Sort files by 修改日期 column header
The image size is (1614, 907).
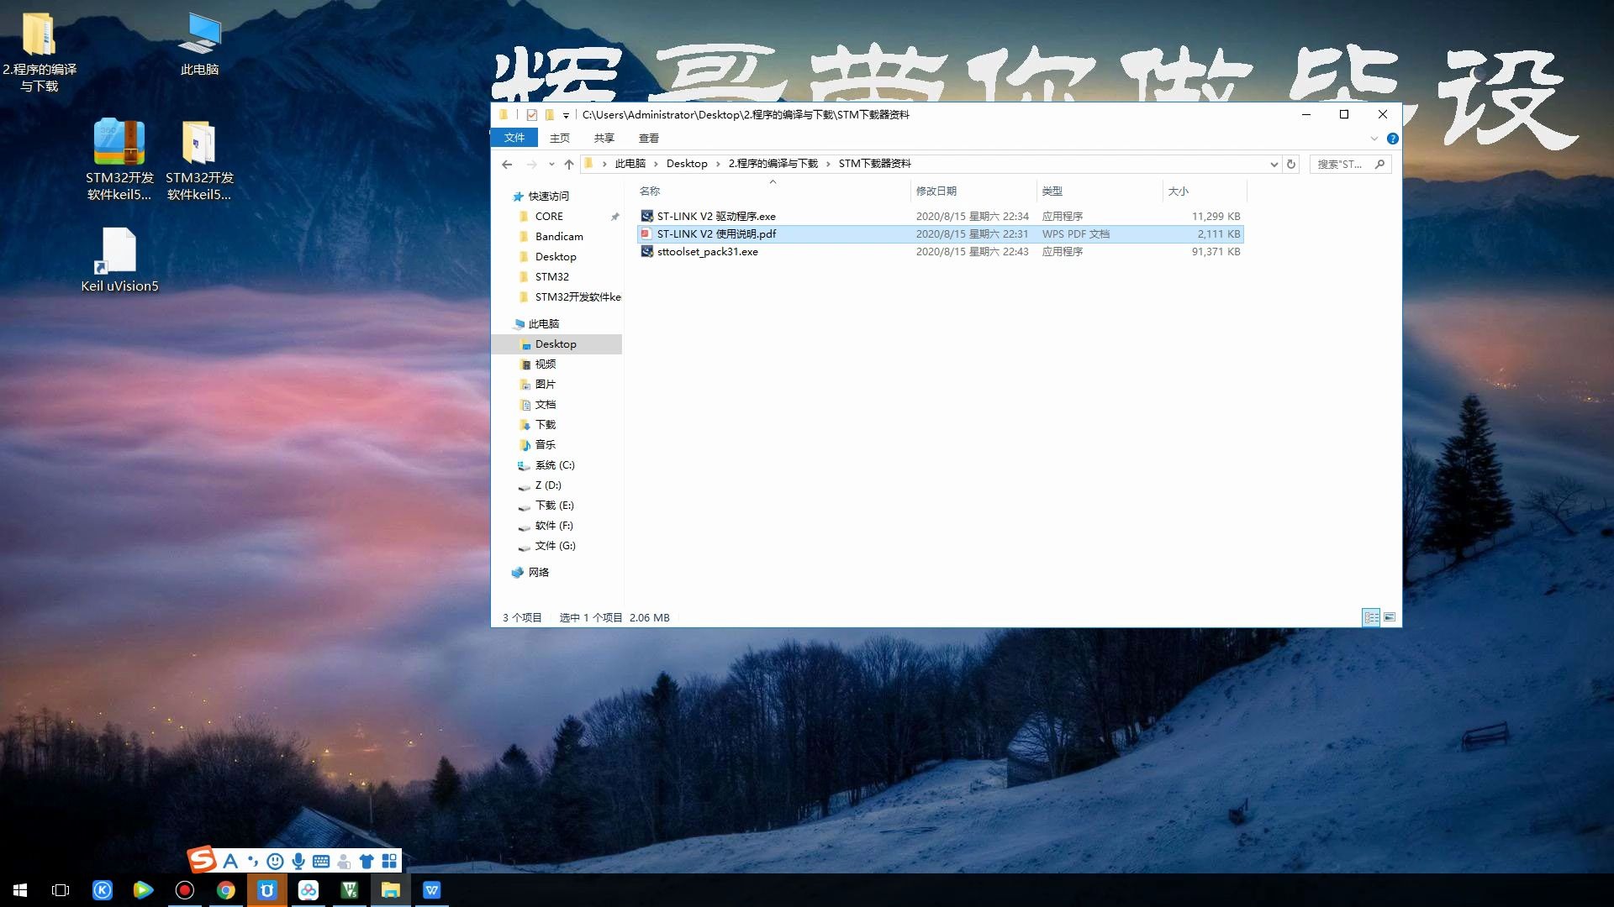click(x=936, y=191)
